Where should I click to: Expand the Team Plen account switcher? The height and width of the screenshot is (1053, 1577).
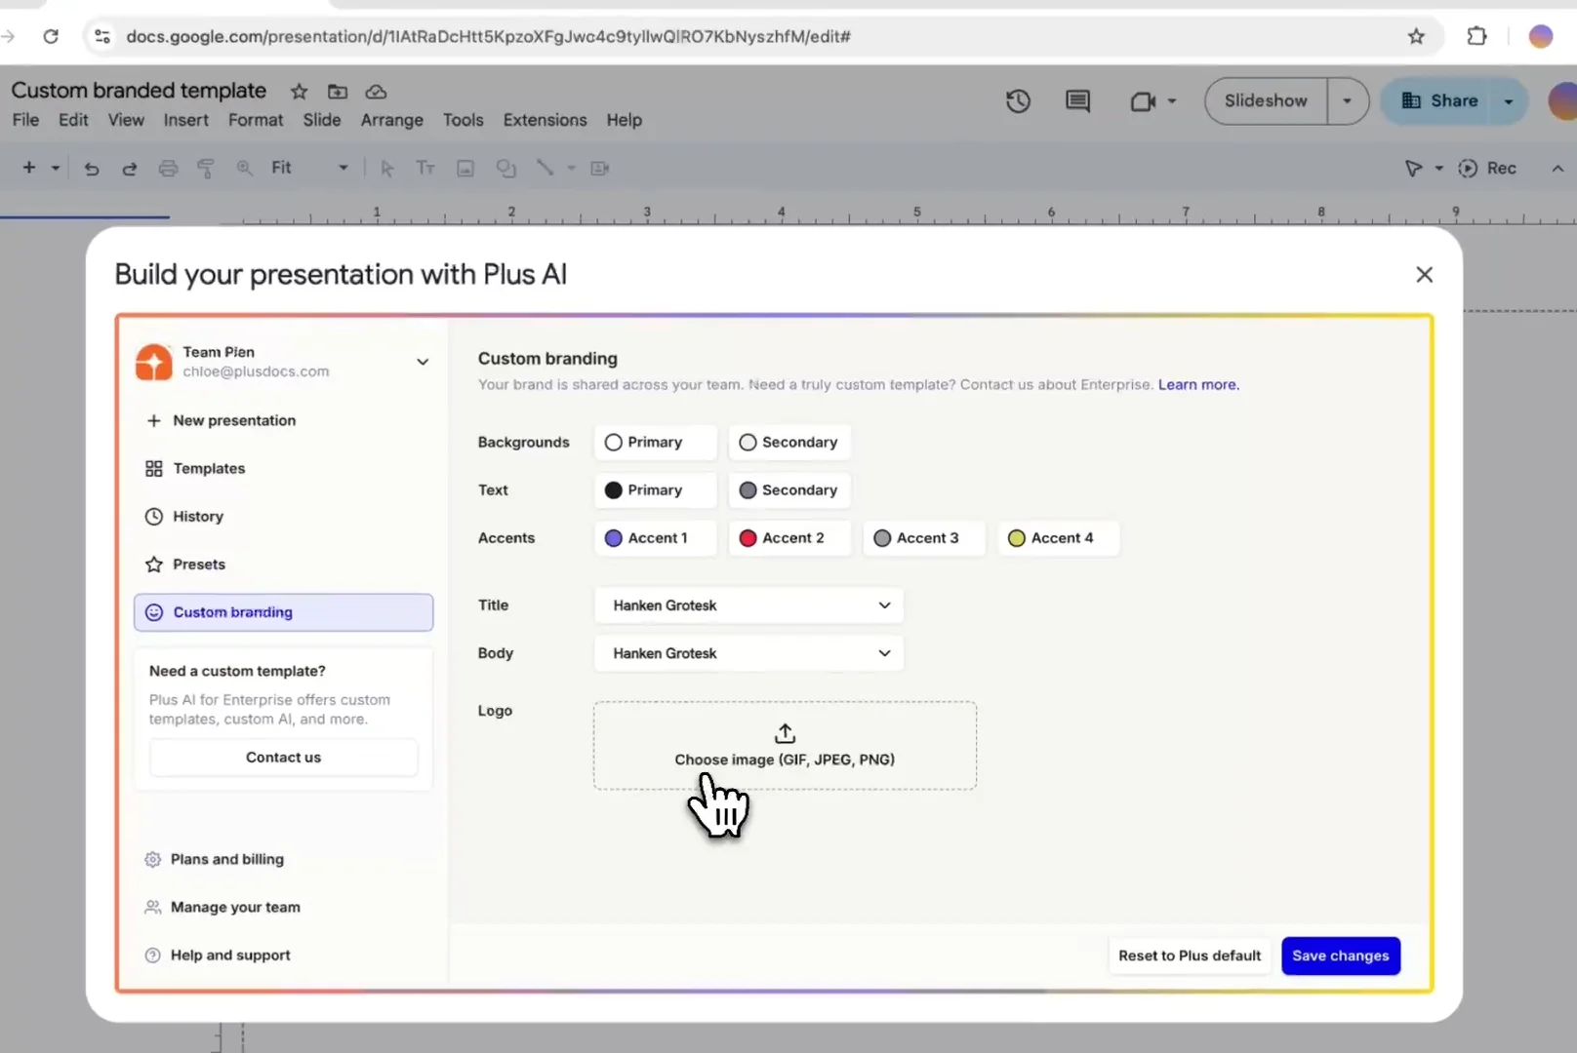pos(423,362)
